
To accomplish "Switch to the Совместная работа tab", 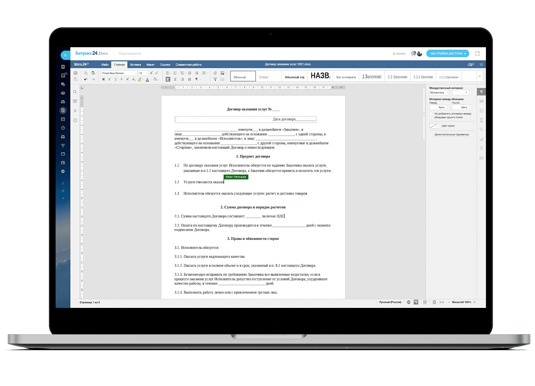I will pos(188,64).
